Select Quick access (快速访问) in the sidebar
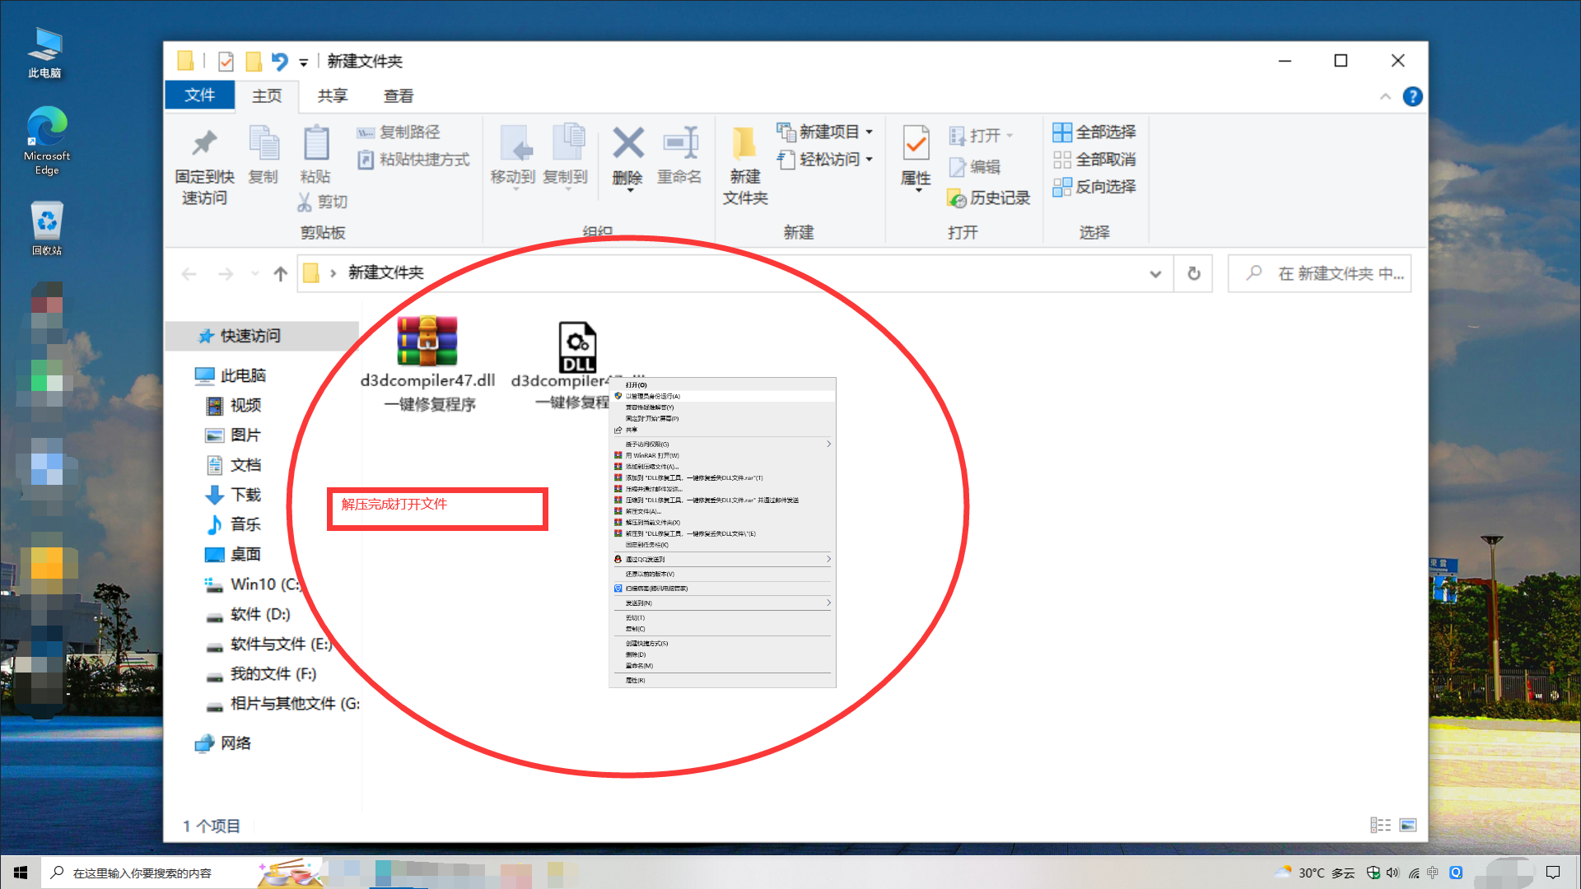The width and height of the screenshot is (1581, 889). (x=263, y=336)
